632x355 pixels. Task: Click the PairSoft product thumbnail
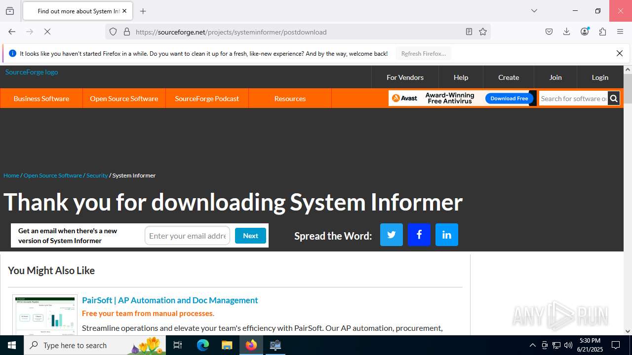(45, 315)
